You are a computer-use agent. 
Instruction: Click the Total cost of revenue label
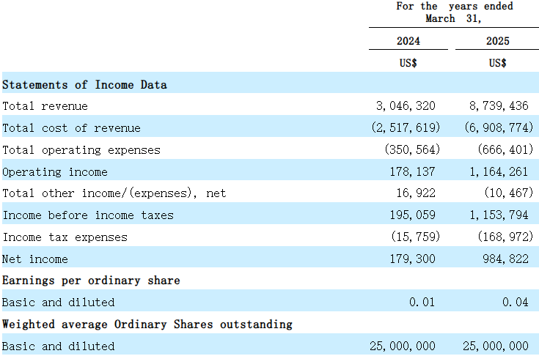coord(71,128)
